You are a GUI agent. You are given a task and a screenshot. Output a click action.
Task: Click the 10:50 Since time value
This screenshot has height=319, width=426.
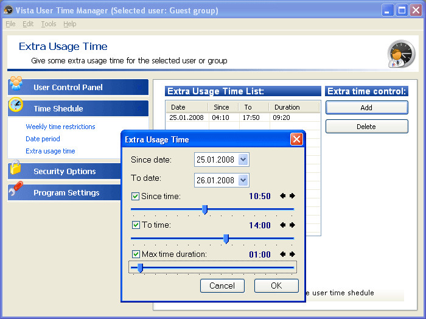coord(260,196)
